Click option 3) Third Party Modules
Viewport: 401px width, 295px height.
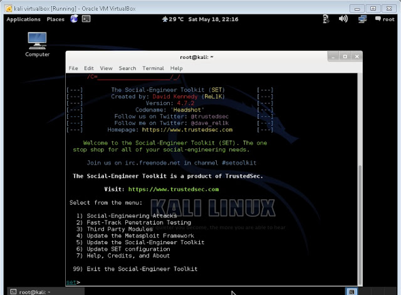tap(114, 229)
